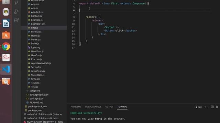This screenshot has width=220, height=123.
Task: Open App.css in the explorer
Action: point(35,4)
